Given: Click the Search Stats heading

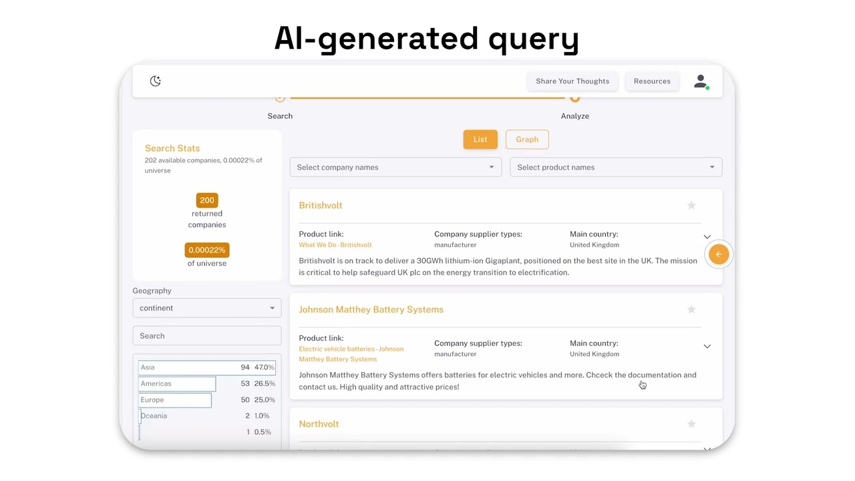Looking at the screenshot, I should point(172,148).
